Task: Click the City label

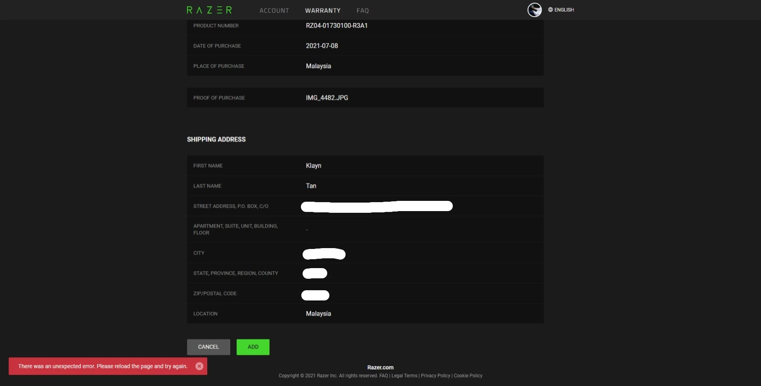Action: point(199,253)
